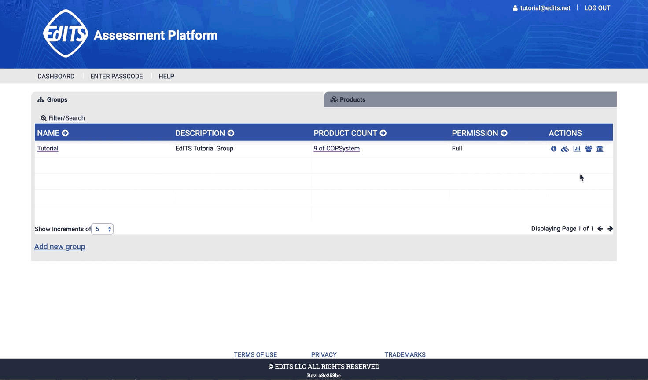
Task: Click the 'Show Increments of' label
Action: point(63,229)
